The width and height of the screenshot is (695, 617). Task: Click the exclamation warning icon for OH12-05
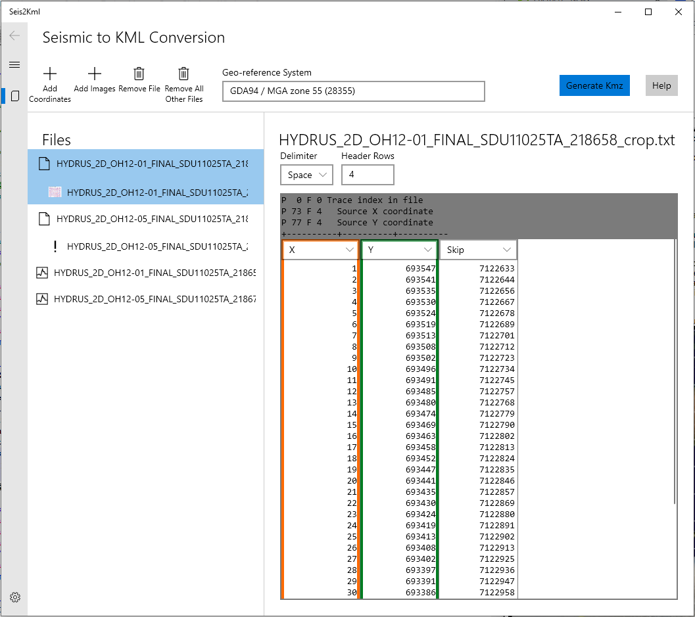click(55, 246)
